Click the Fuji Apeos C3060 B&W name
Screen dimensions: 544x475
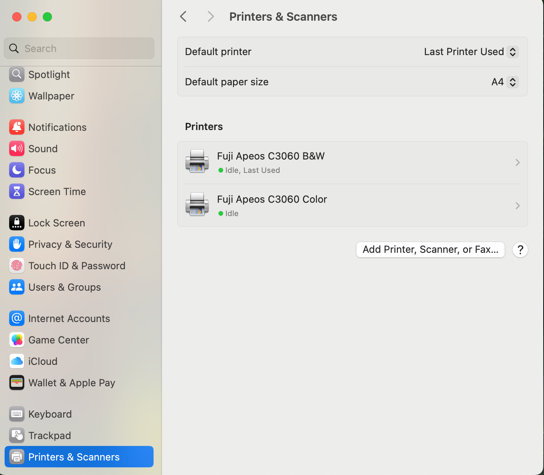click(x=271, y=156)
